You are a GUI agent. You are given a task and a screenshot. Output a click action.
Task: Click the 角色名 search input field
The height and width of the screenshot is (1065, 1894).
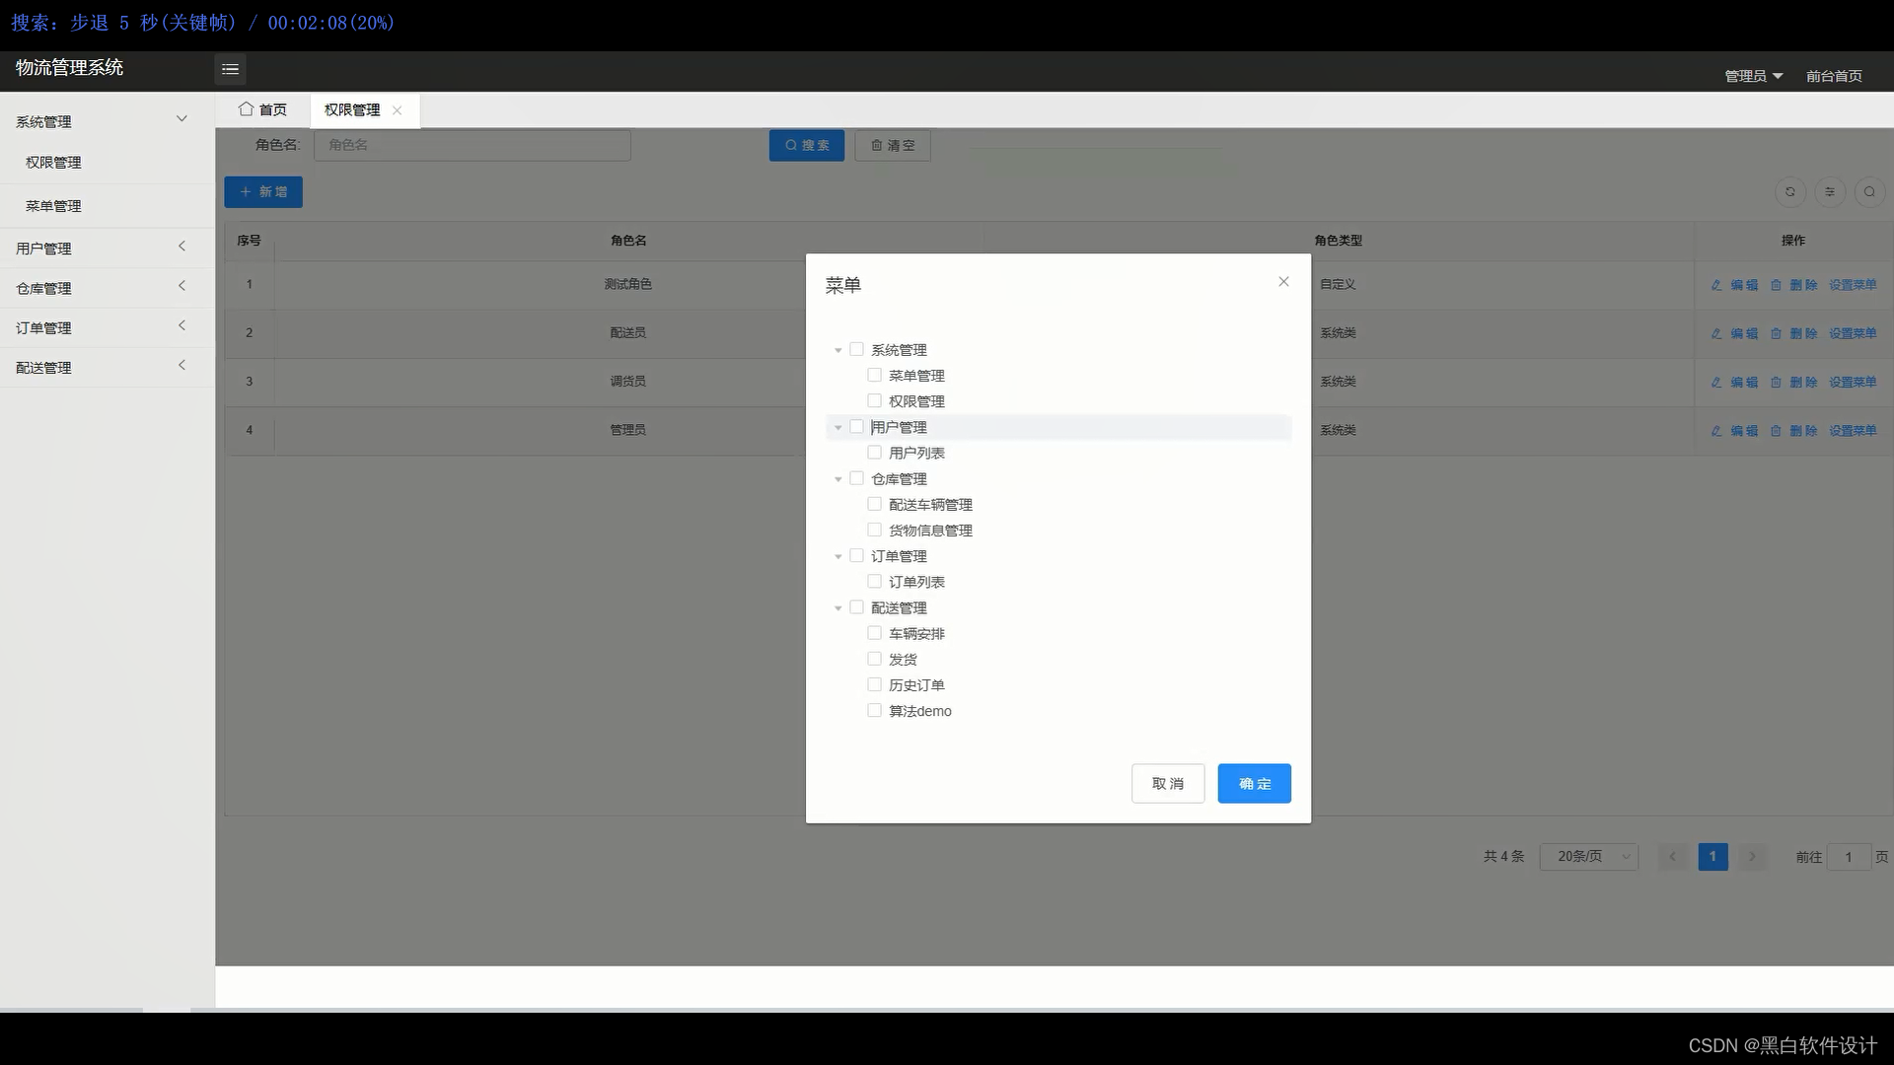pos(472,145)
